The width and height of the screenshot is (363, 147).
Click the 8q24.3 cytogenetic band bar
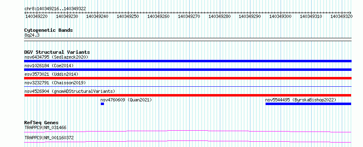point(188,39)
